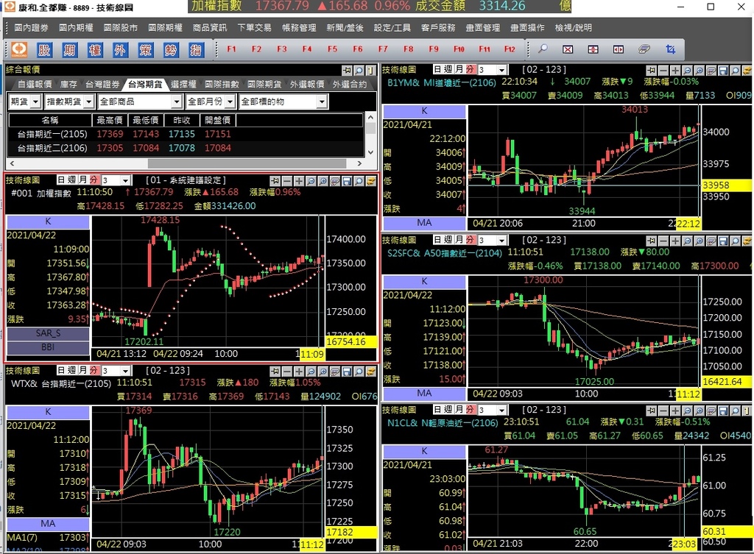
Task: Click the red X close-panel toolbar icon
Action: click(568, 49)
